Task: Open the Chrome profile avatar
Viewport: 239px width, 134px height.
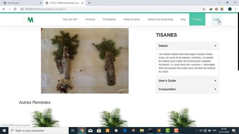Action: [230, 9]
